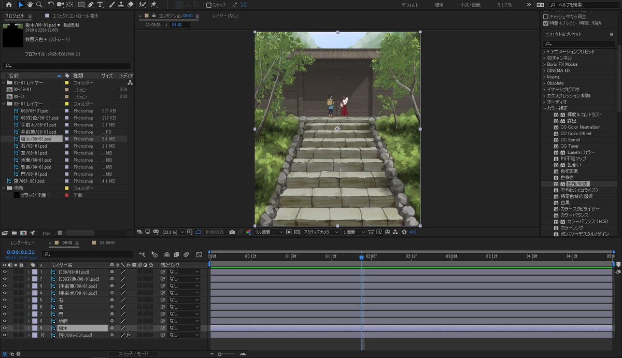Take a snapshot with the camera icon

(232, 232)
